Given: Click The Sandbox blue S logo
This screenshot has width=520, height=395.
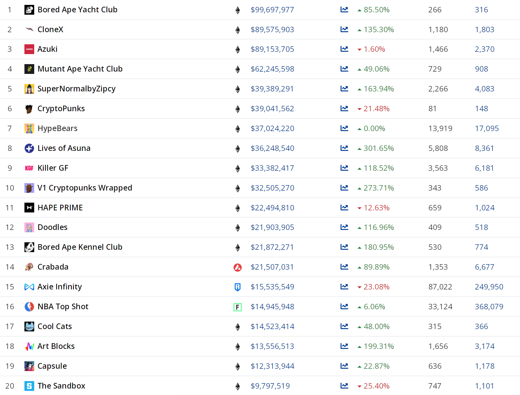Looking at the screenshot, I should (x=29, y=386).
